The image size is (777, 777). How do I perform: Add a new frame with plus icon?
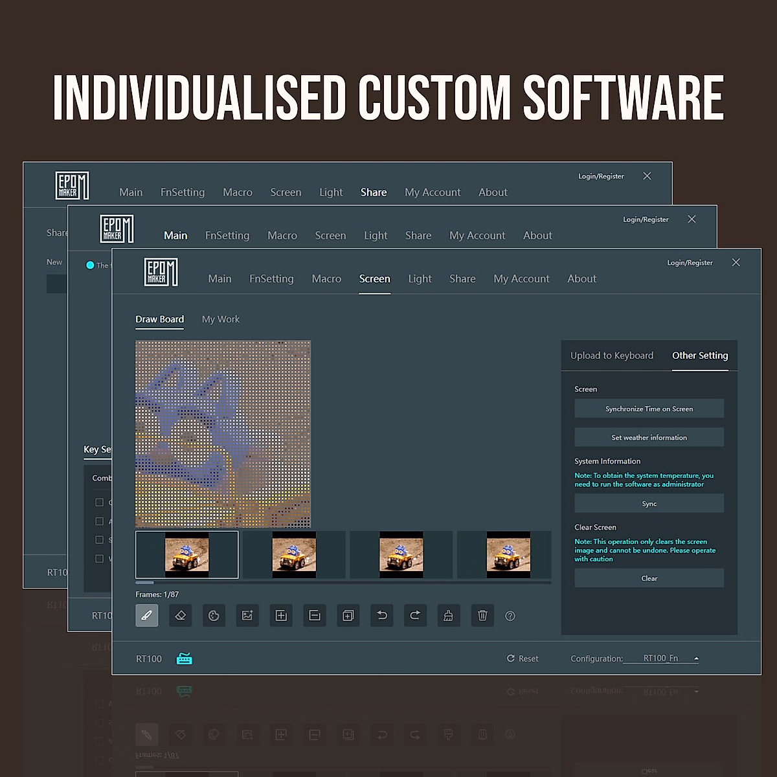pyautogui.click(x=281, y=615)
